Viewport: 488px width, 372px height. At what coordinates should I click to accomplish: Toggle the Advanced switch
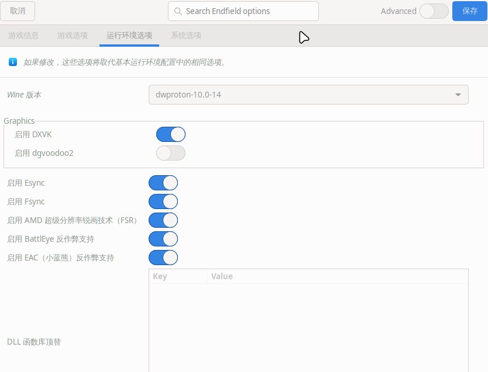[434, 11]
